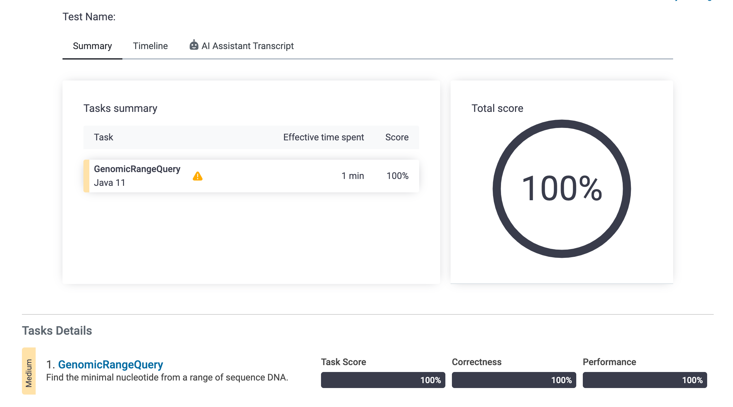Click the Effective time spent column header
The width and height of the screenshot is (733, 407).
[x=323, y=137]
